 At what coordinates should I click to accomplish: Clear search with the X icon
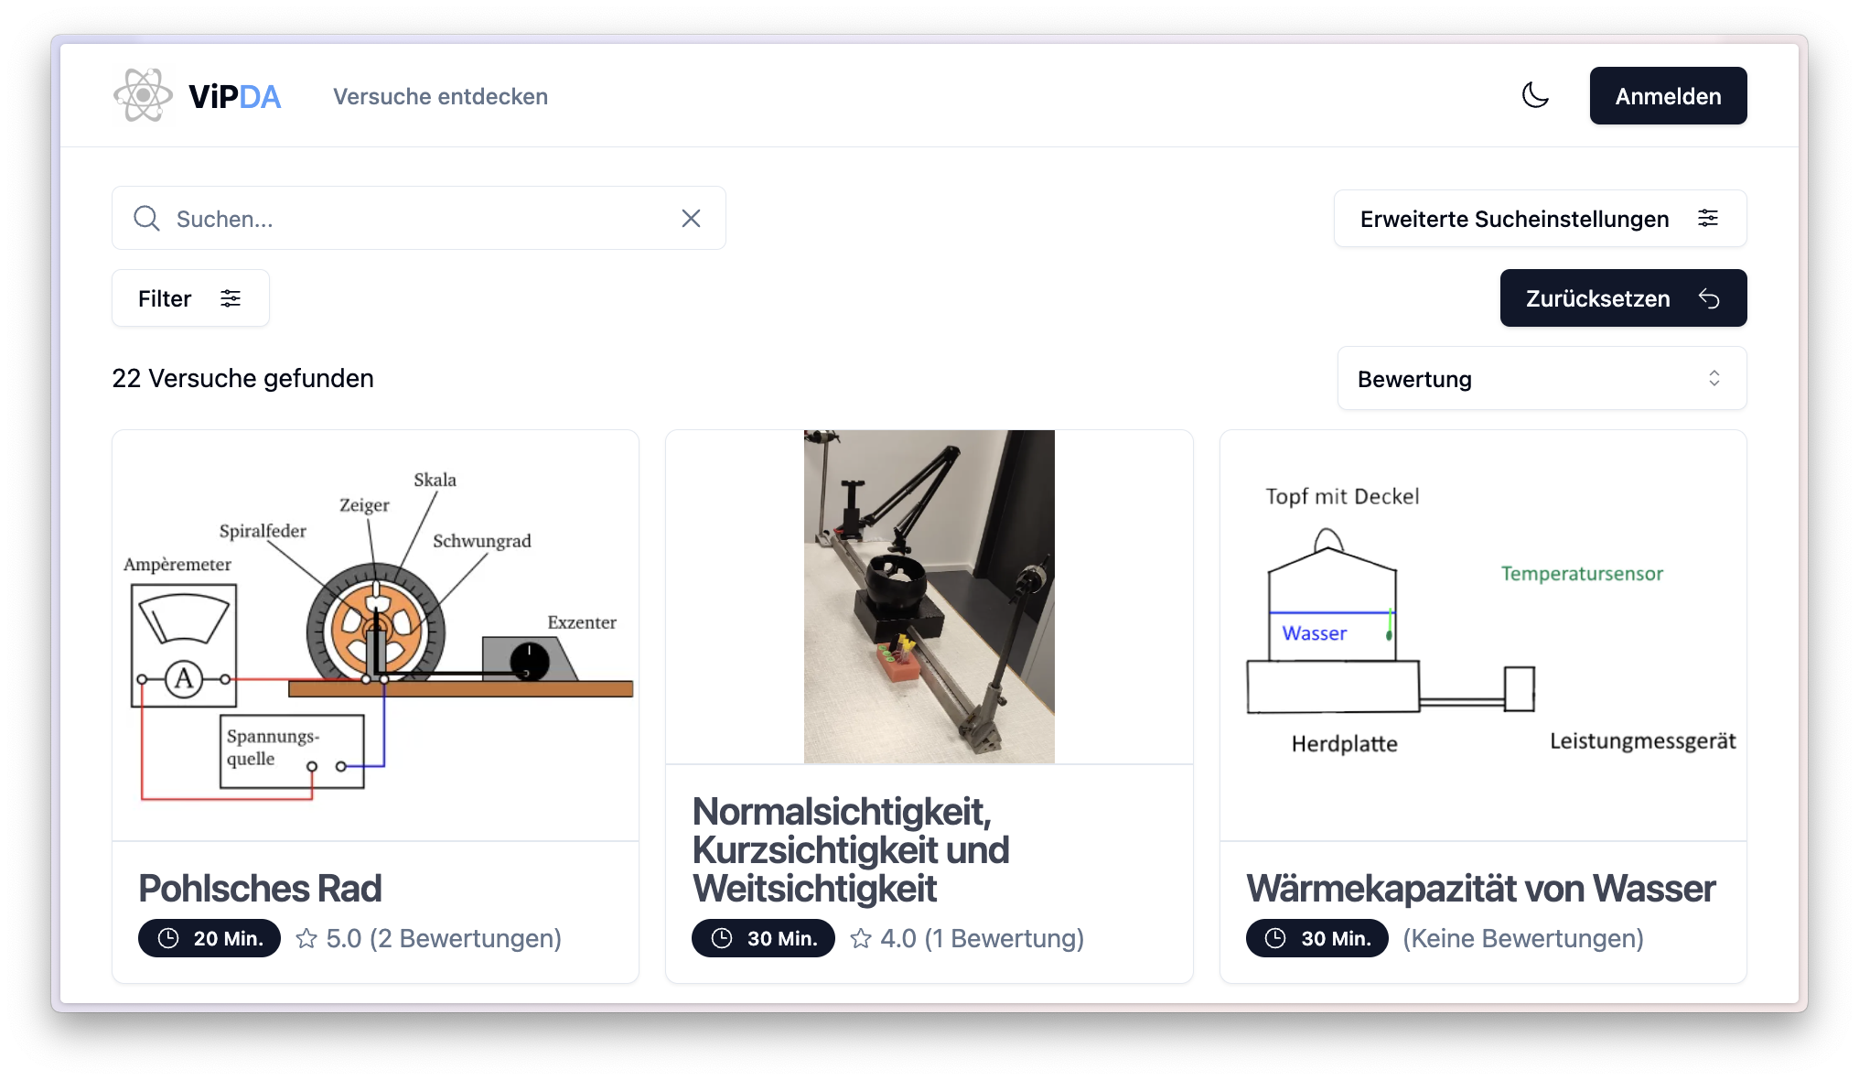pos(691,218)
